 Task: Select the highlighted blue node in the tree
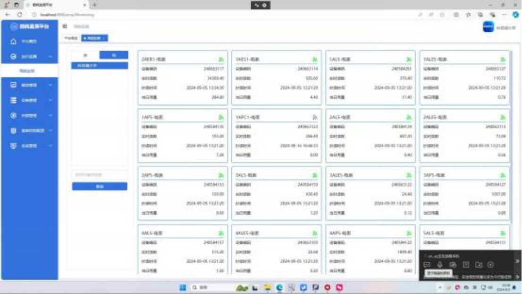(100, 66)
